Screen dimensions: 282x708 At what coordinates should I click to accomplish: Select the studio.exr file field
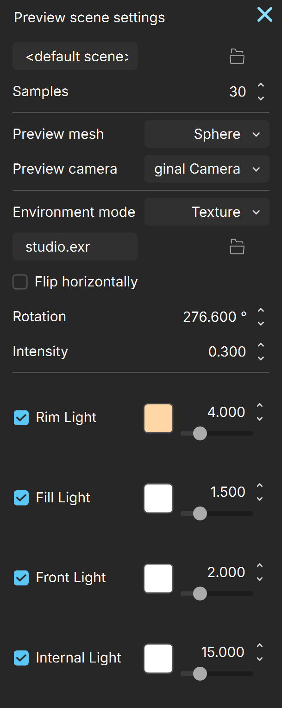(75, 247)
